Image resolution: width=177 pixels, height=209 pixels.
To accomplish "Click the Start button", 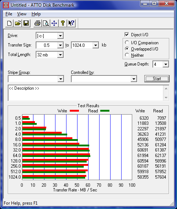I will coord(157,79).
